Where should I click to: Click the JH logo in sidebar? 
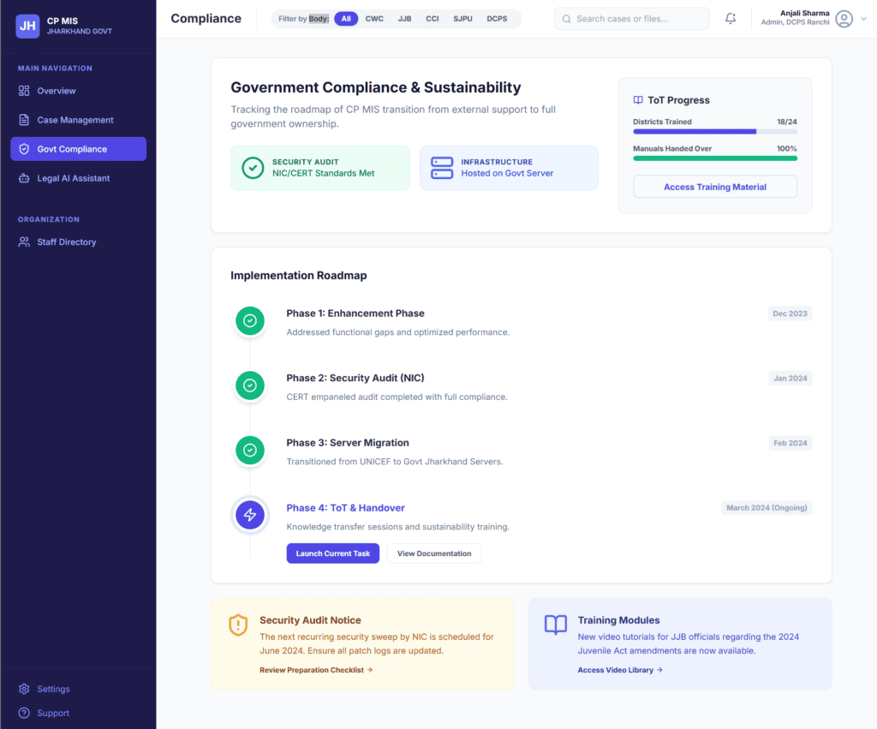click(x=27, y=26)
